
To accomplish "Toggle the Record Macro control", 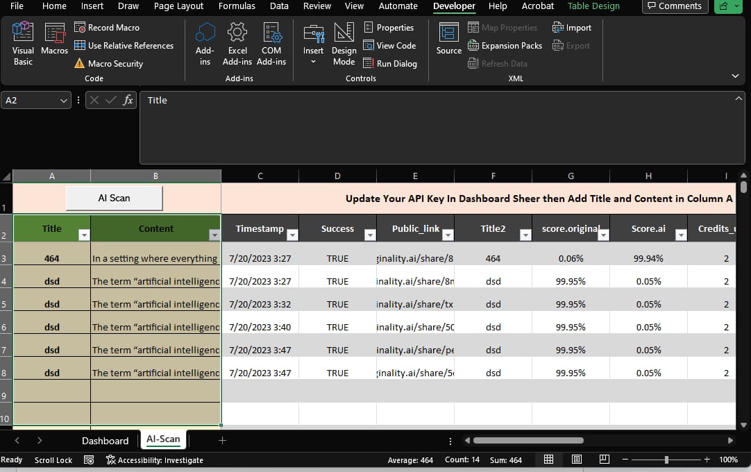I will click(x=107, y=27).
